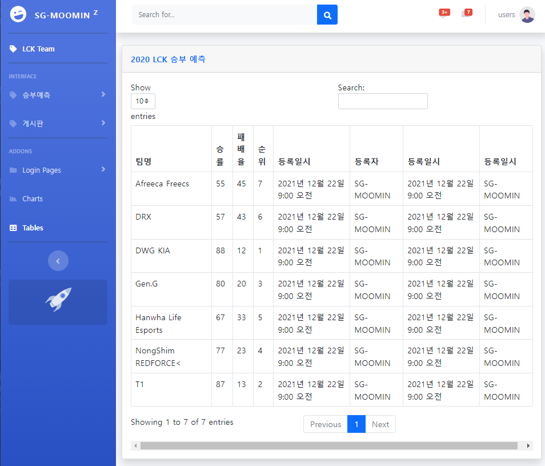This screenshot has width=545, height=466.
Task: Click the folder icon beside Login Pages
Action: 13,170
